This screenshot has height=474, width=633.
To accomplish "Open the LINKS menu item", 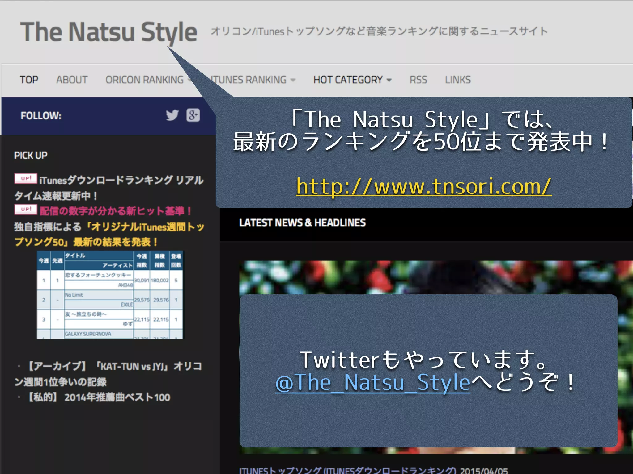I will [458, 80].
